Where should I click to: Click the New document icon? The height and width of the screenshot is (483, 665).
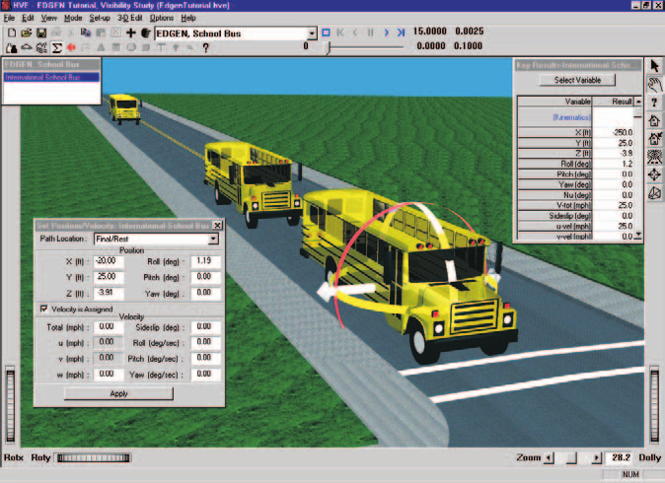12,34
